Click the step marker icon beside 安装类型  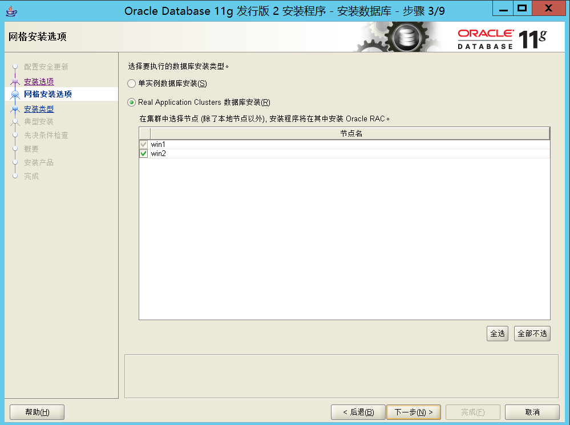[15, 108]
